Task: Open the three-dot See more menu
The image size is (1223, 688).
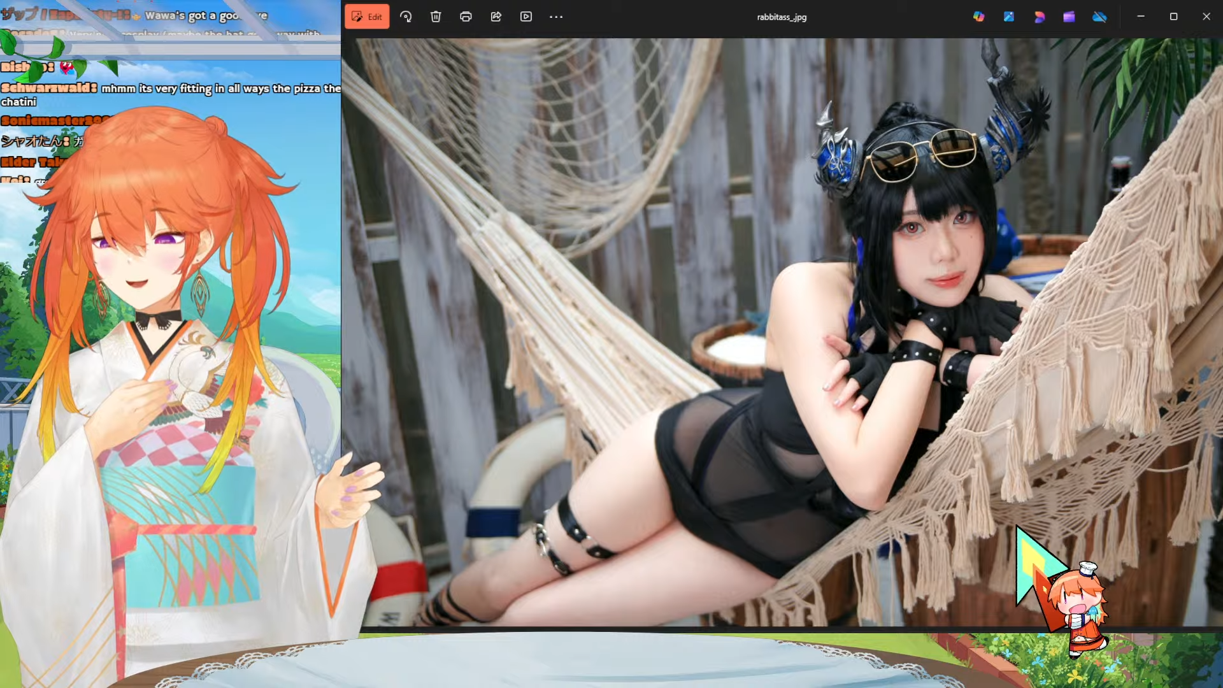Action: click(556, 17)
